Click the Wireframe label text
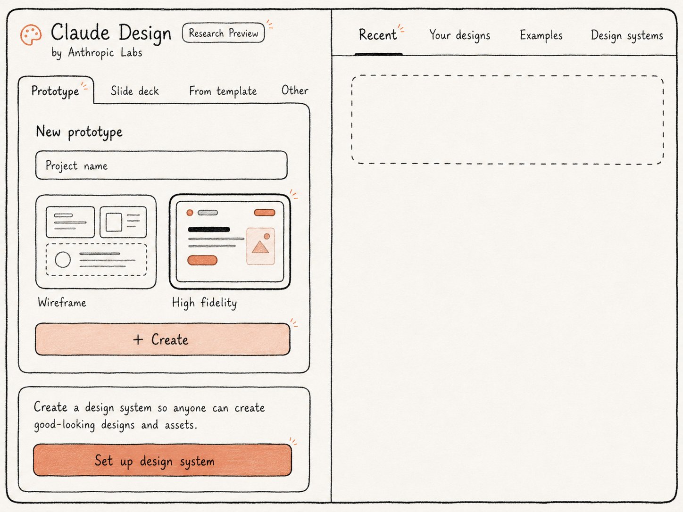 point(62,302)
